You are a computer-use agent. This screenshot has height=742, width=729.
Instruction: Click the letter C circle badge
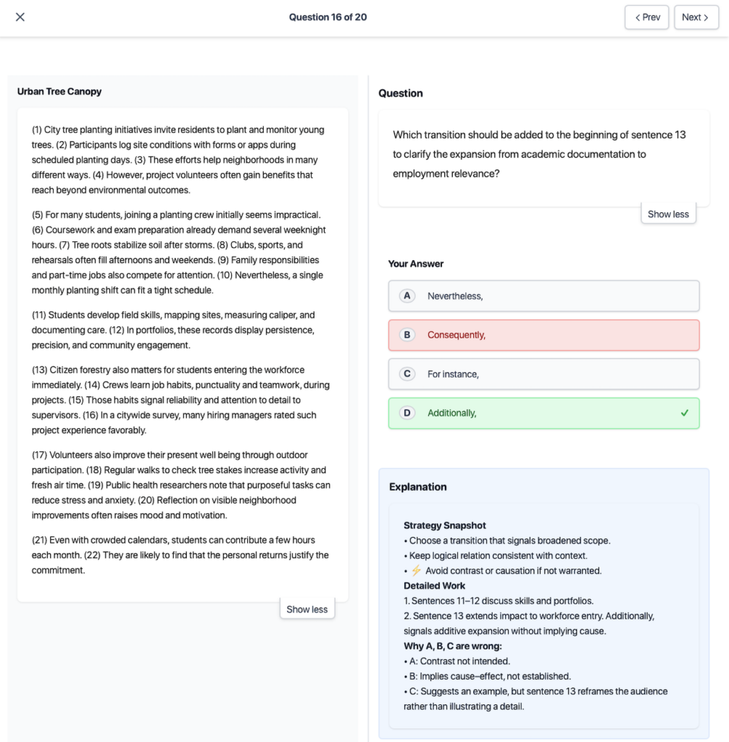pyautogui.click(x=407, y=374)
